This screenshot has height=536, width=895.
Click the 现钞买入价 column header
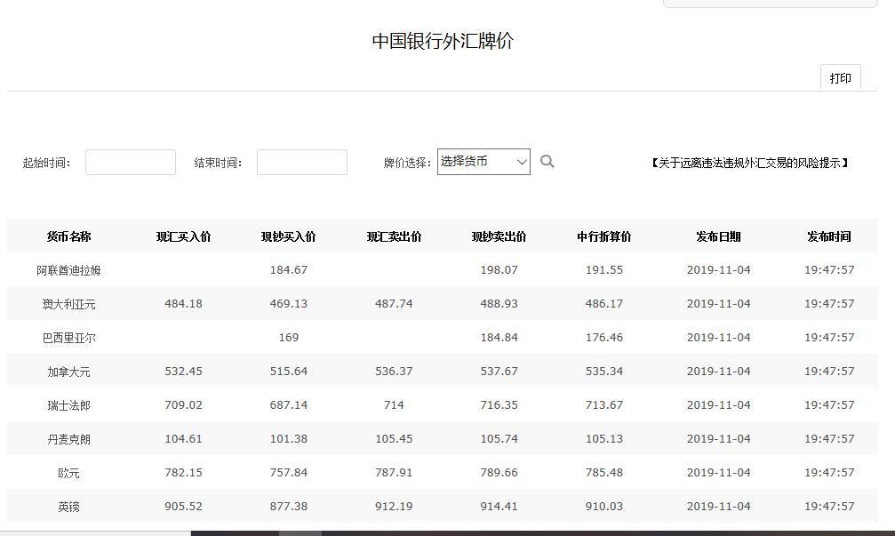coord(288,236)
